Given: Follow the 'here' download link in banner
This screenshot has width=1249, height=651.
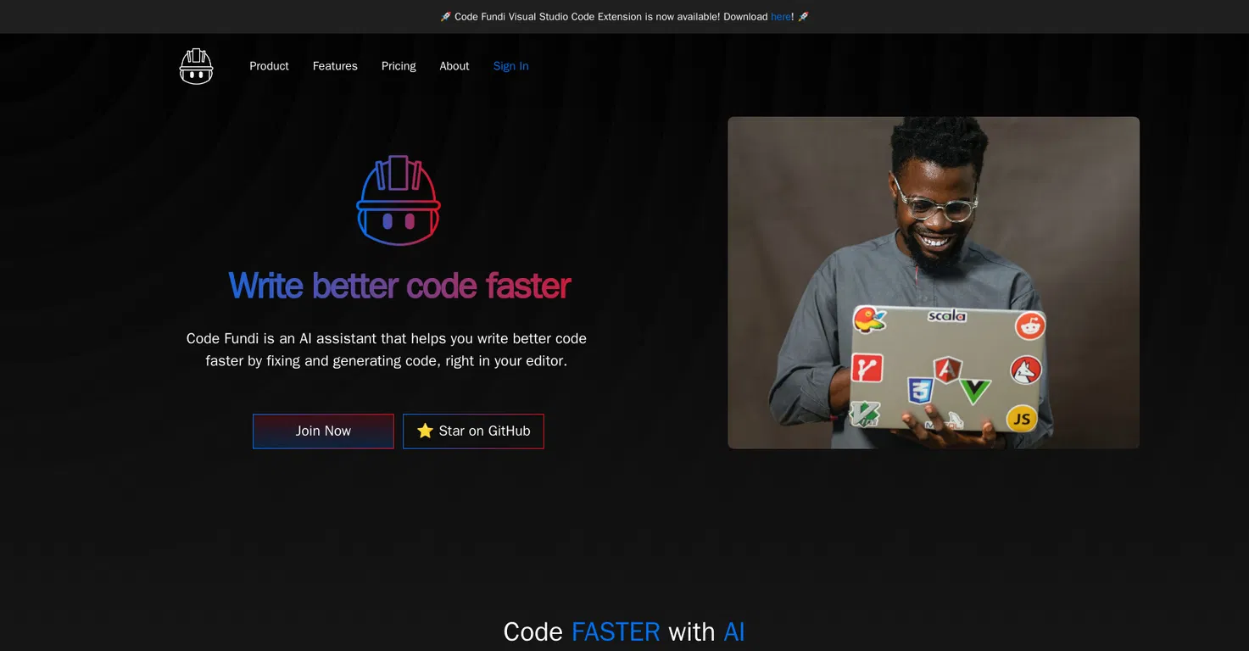Looking at the screenshot, I should (780, 17).
